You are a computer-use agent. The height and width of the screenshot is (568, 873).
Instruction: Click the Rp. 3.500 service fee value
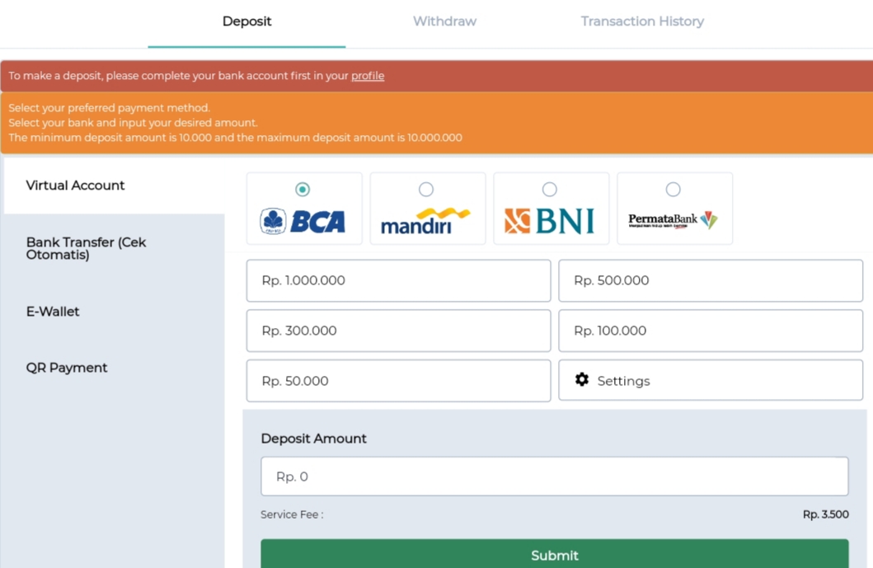(x=826, y=514)
